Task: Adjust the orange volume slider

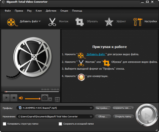Action: (x=32, y=99)
